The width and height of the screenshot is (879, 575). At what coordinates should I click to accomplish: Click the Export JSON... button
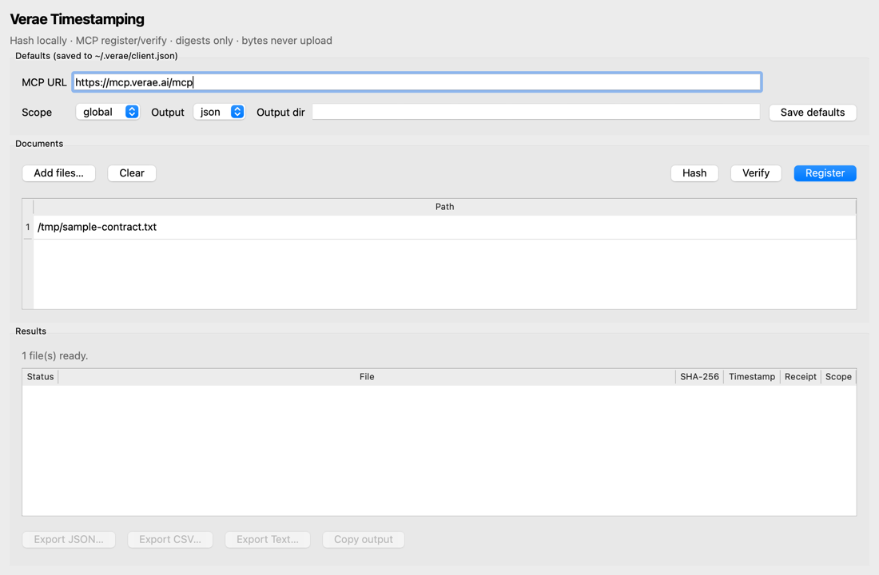tap(69, 540)
